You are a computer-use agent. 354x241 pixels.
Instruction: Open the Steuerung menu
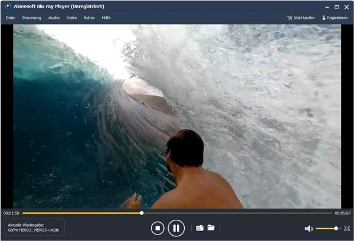pyautogui.click(x=32, y=18)
